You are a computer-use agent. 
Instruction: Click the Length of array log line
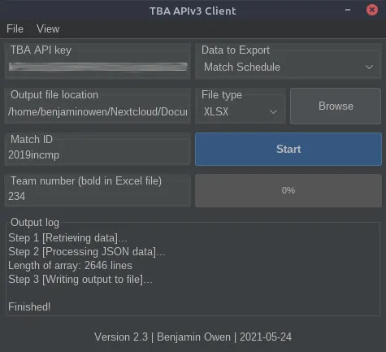click(x=70, y=266)
